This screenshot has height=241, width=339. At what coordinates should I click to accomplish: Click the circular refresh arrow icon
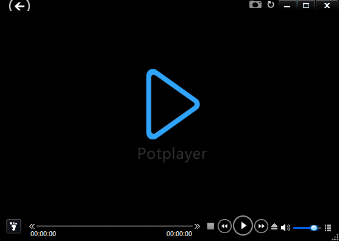coord(271,4)
